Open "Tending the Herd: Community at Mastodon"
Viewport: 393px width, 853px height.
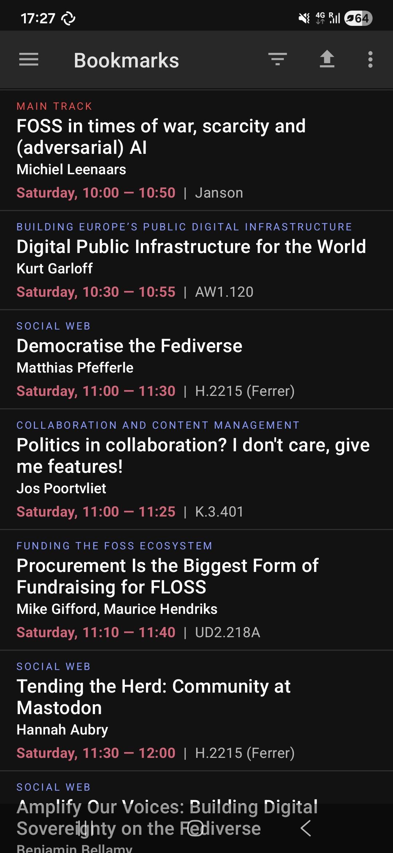click(154, 697)
